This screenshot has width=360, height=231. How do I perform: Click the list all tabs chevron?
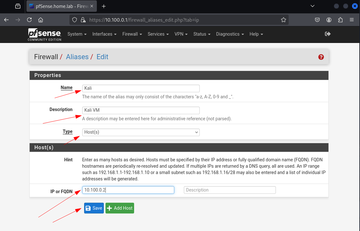click(x=313, y=6)
